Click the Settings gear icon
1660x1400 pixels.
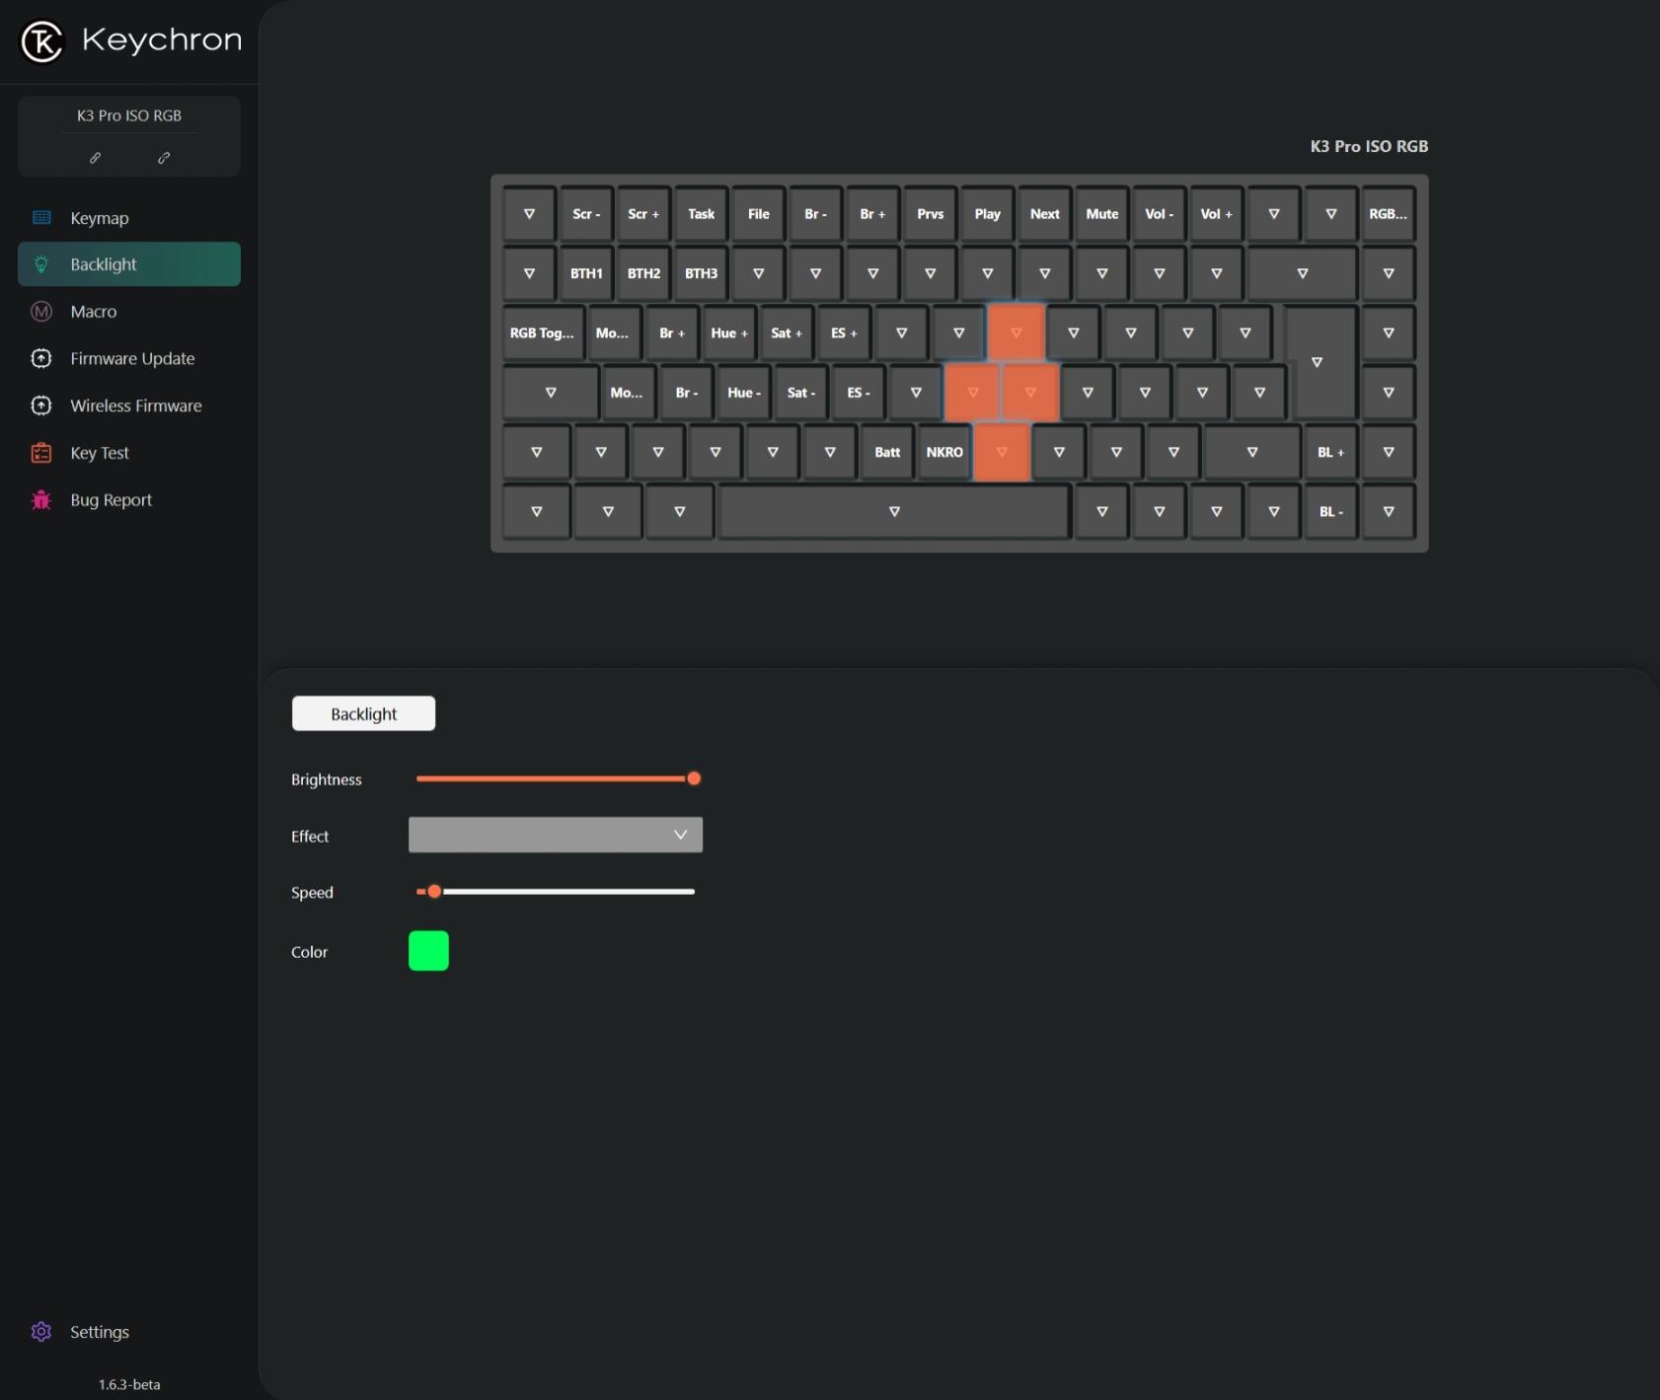41,1332
